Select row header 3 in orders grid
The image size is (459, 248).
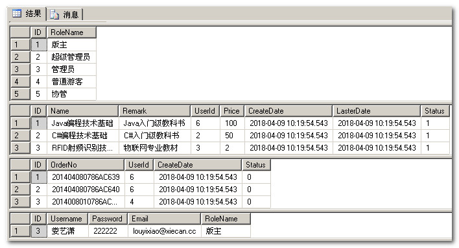click(x=20, y=202)
